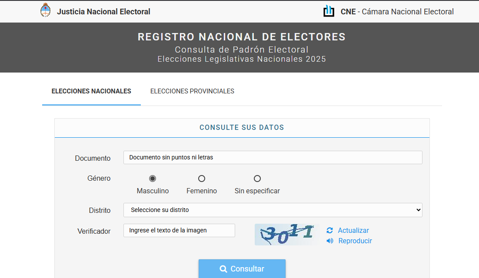The height and width of the screenshot is (278, 479).
Task: Submit the form with Consultar button
Action: point(242,269)
